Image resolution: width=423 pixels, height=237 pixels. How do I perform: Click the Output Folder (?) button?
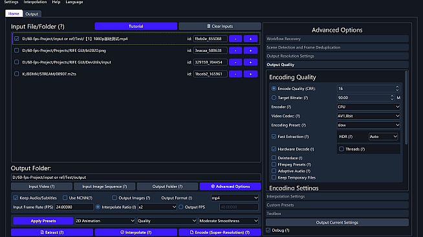[168, 186]
